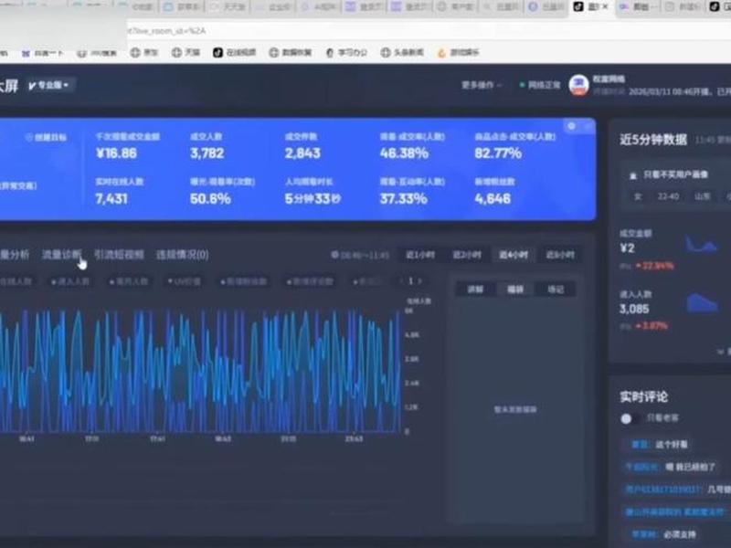Go to next legend page arrow
This screenshot has width=731, height=548.
coord(420,281)
